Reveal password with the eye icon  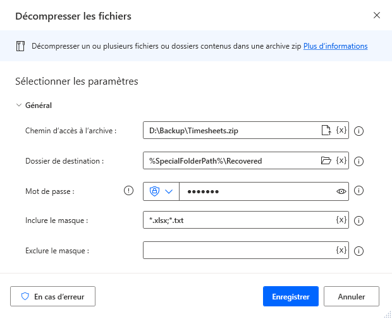click(x=341, y=191)
